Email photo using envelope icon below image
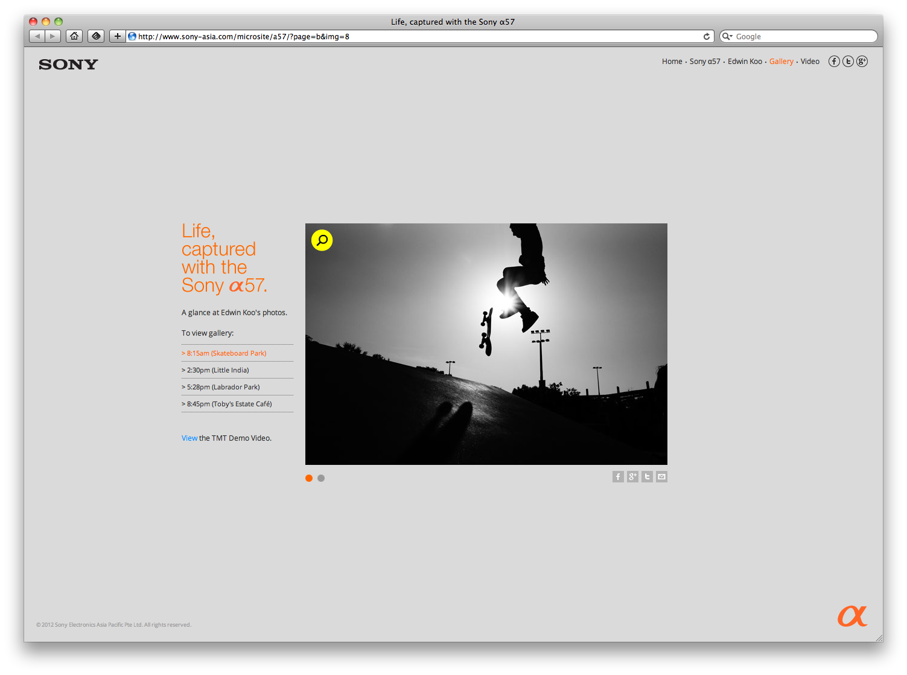Screen dimensions: 907x675 [661, 477]
